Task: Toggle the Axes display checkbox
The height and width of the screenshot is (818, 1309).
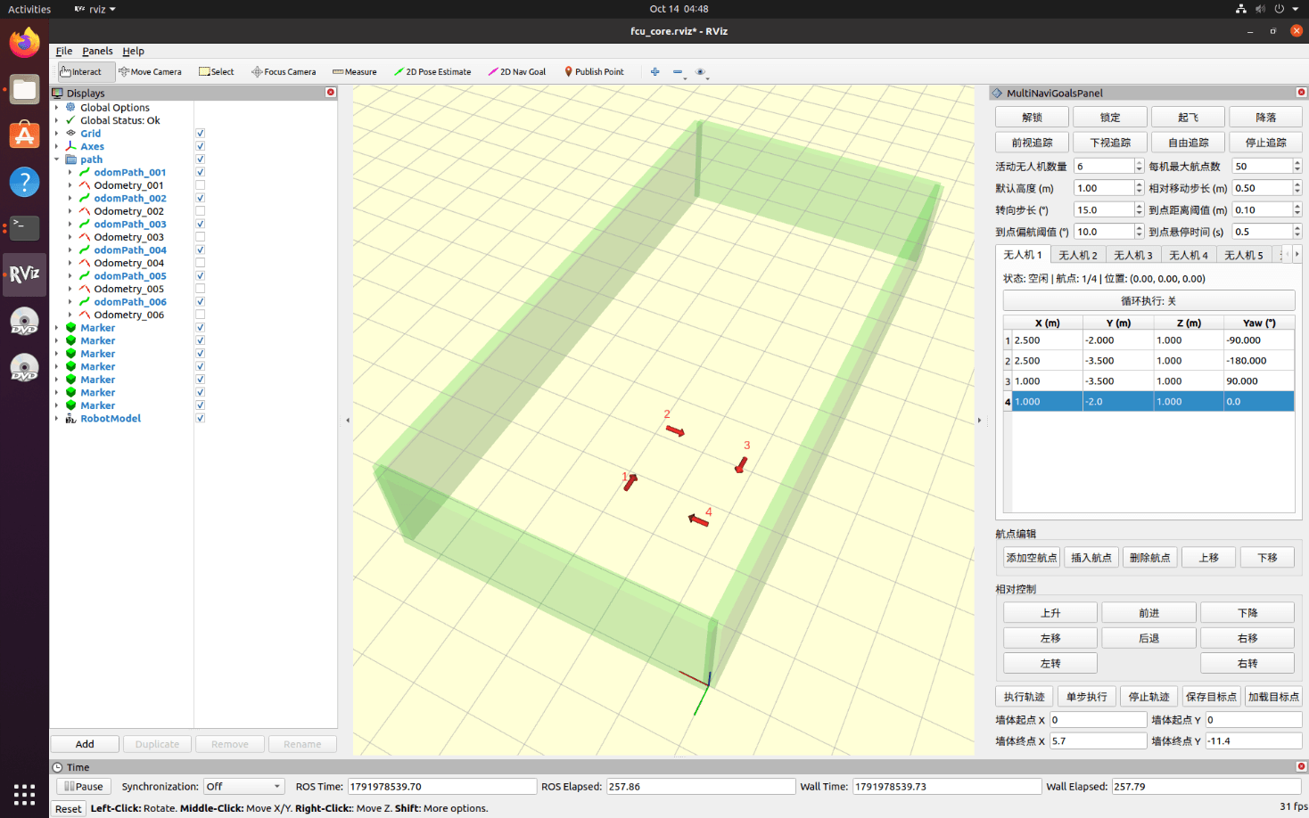Action: 201,146
